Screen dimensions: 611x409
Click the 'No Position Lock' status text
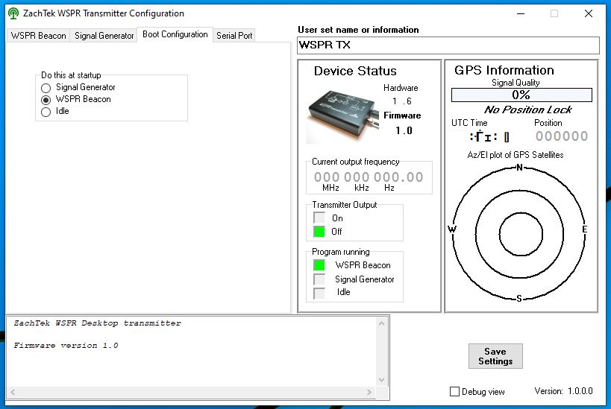coord(528,110)
